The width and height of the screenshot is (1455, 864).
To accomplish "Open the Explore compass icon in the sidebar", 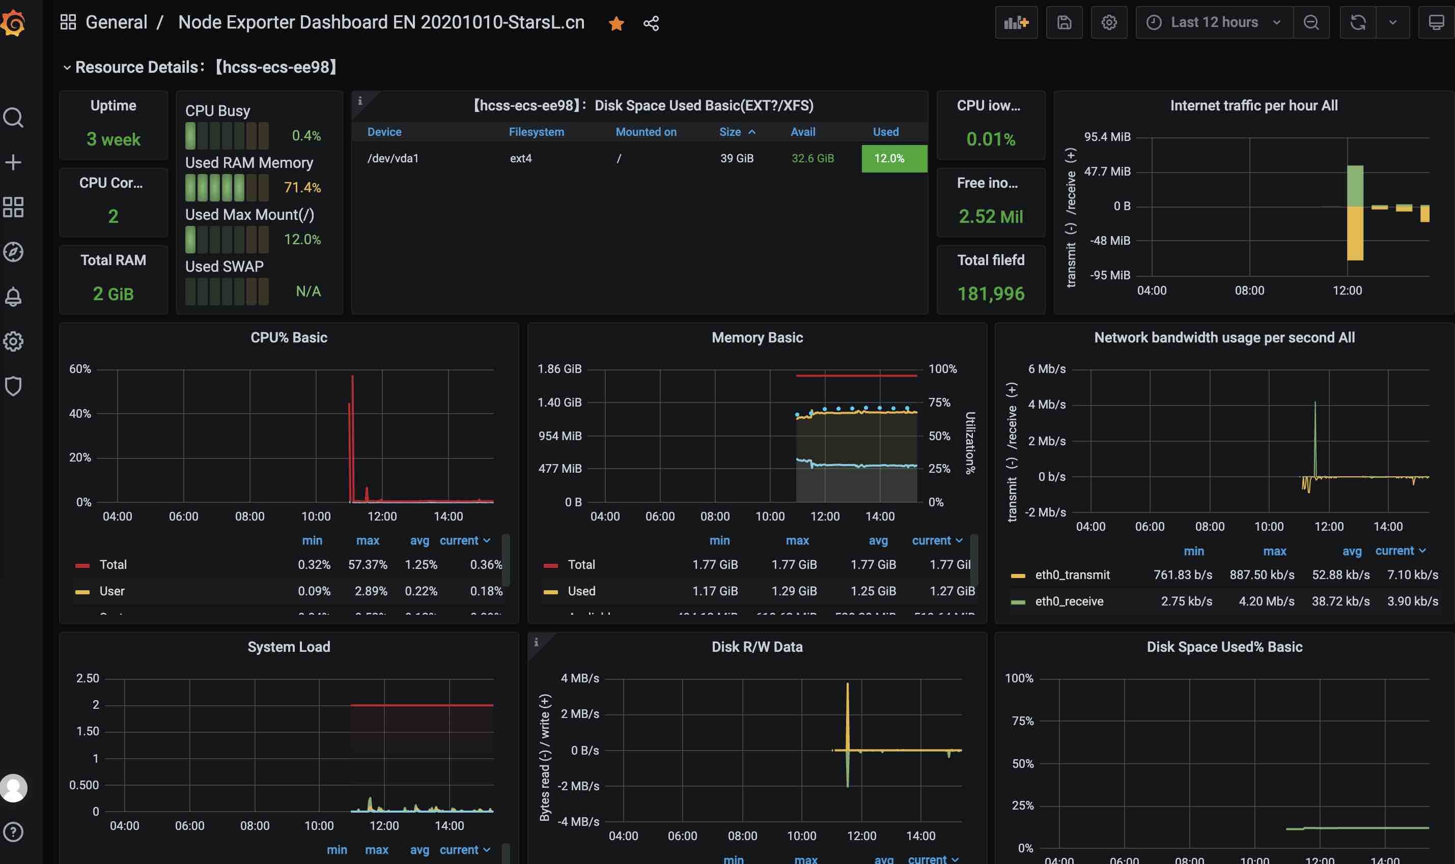I will pyautogui.click(x=13, y=251).
